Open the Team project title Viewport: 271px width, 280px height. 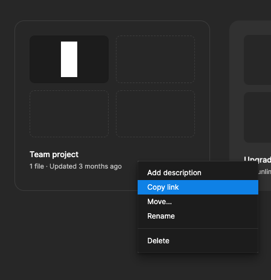coord(54,155)
